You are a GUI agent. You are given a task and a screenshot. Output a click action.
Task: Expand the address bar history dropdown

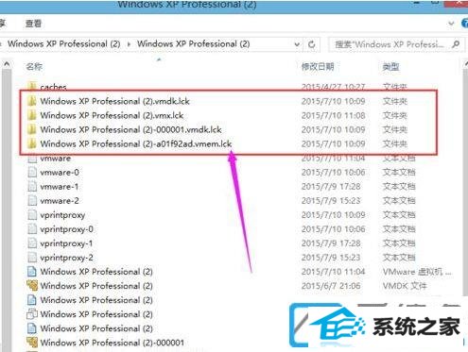tap(297, 44)
